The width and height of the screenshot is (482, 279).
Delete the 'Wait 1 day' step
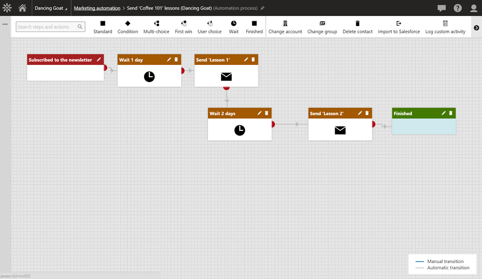pyautogui.click(x=176, y=60)
